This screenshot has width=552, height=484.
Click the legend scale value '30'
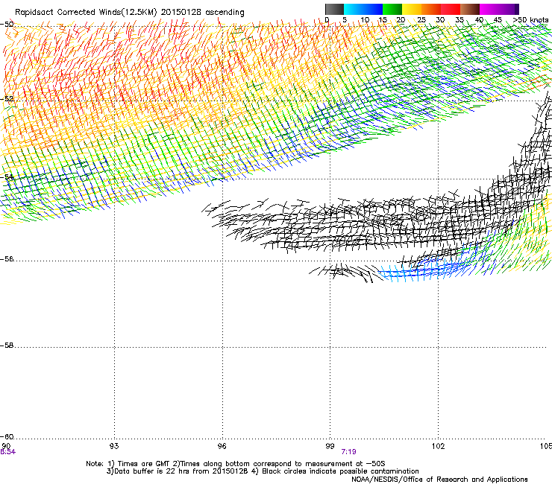(x=440, y=20)
